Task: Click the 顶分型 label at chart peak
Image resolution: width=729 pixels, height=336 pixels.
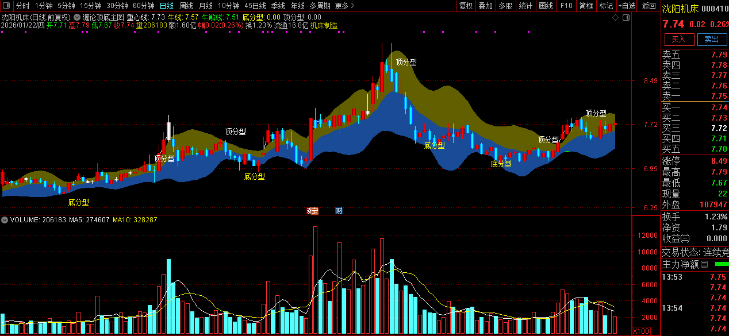Action: [406, 62]
